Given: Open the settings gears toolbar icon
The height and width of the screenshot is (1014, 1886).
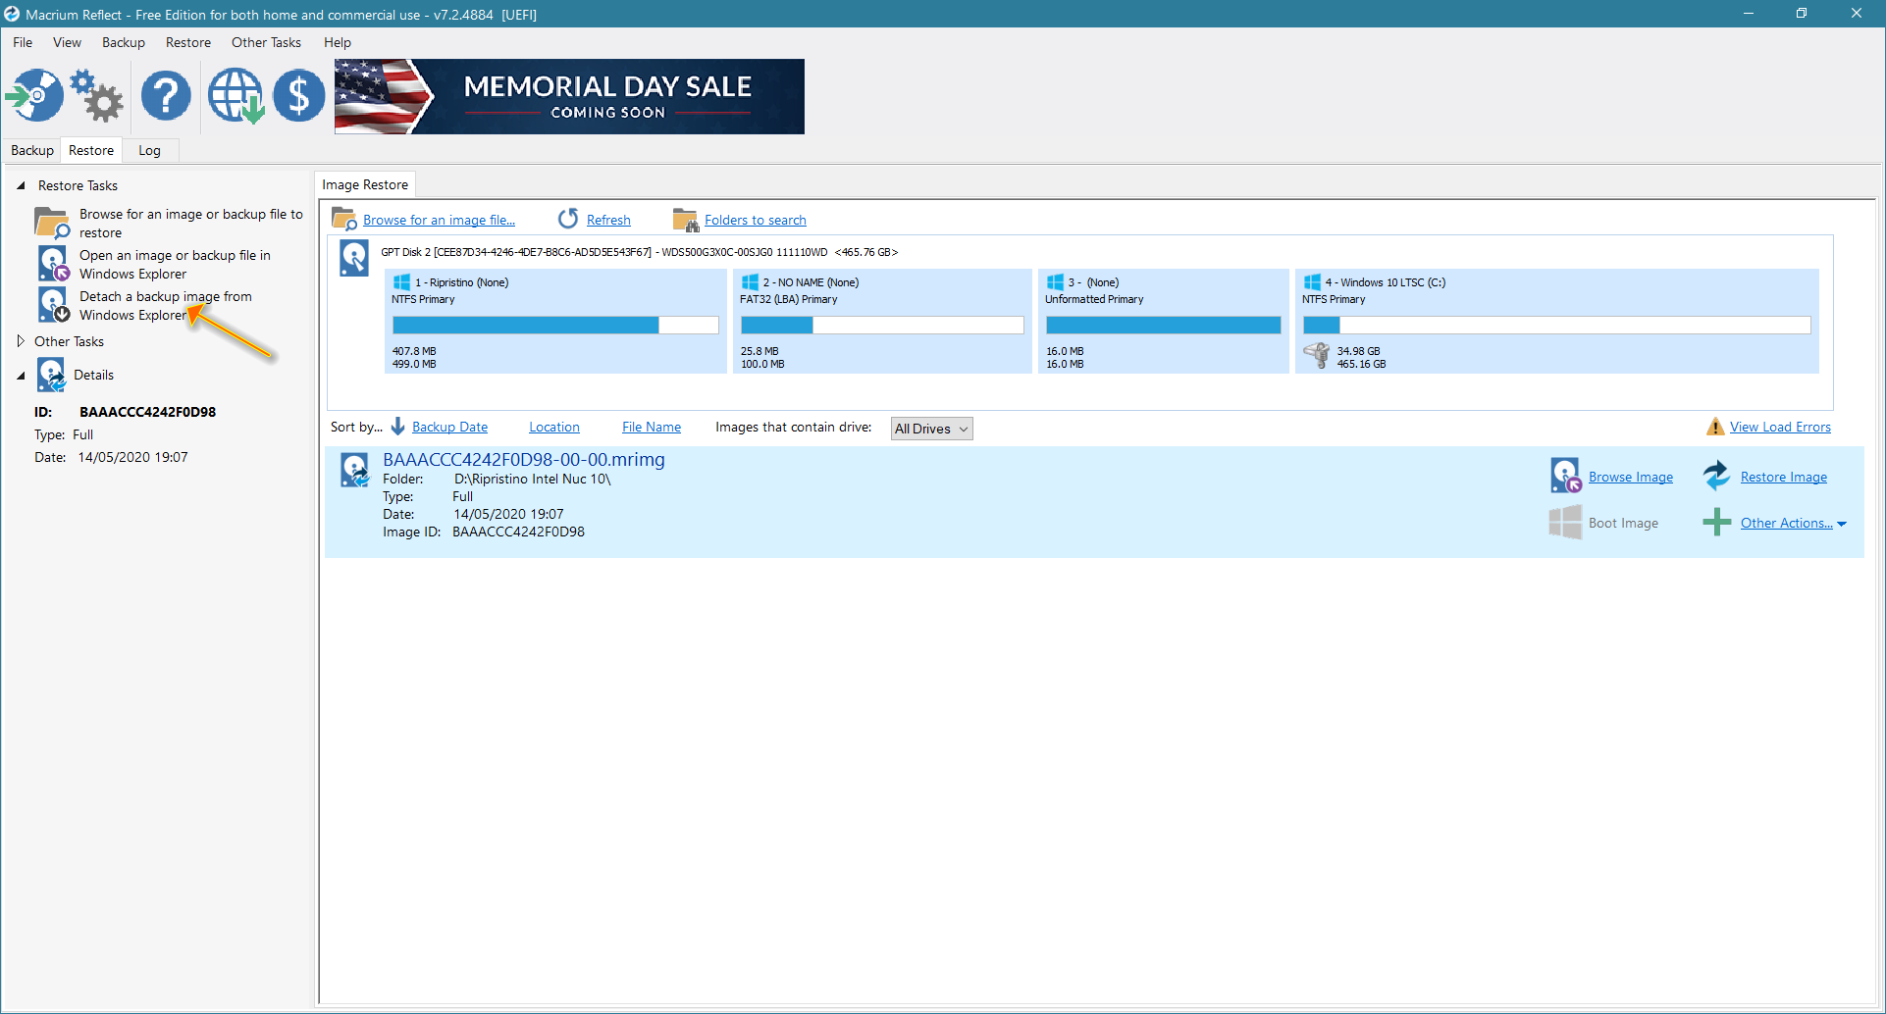Looking at the screenshot, I should point(97,95).
